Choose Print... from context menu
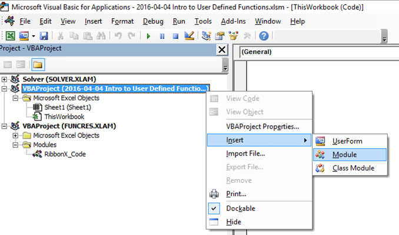399x235 pixels. point(260,194)
